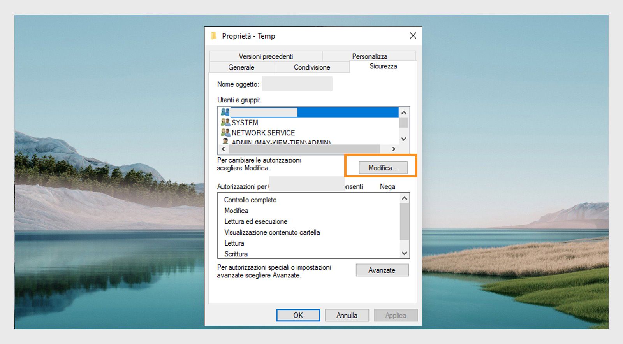
Task: Click right arrow of users horizontal scrollbar
Action: tap(394, 149)
